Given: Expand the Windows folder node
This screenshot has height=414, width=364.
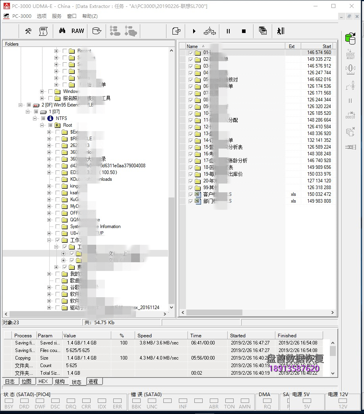Looking at the screenshot, I should pyautogui.click(x=42, y=92).
